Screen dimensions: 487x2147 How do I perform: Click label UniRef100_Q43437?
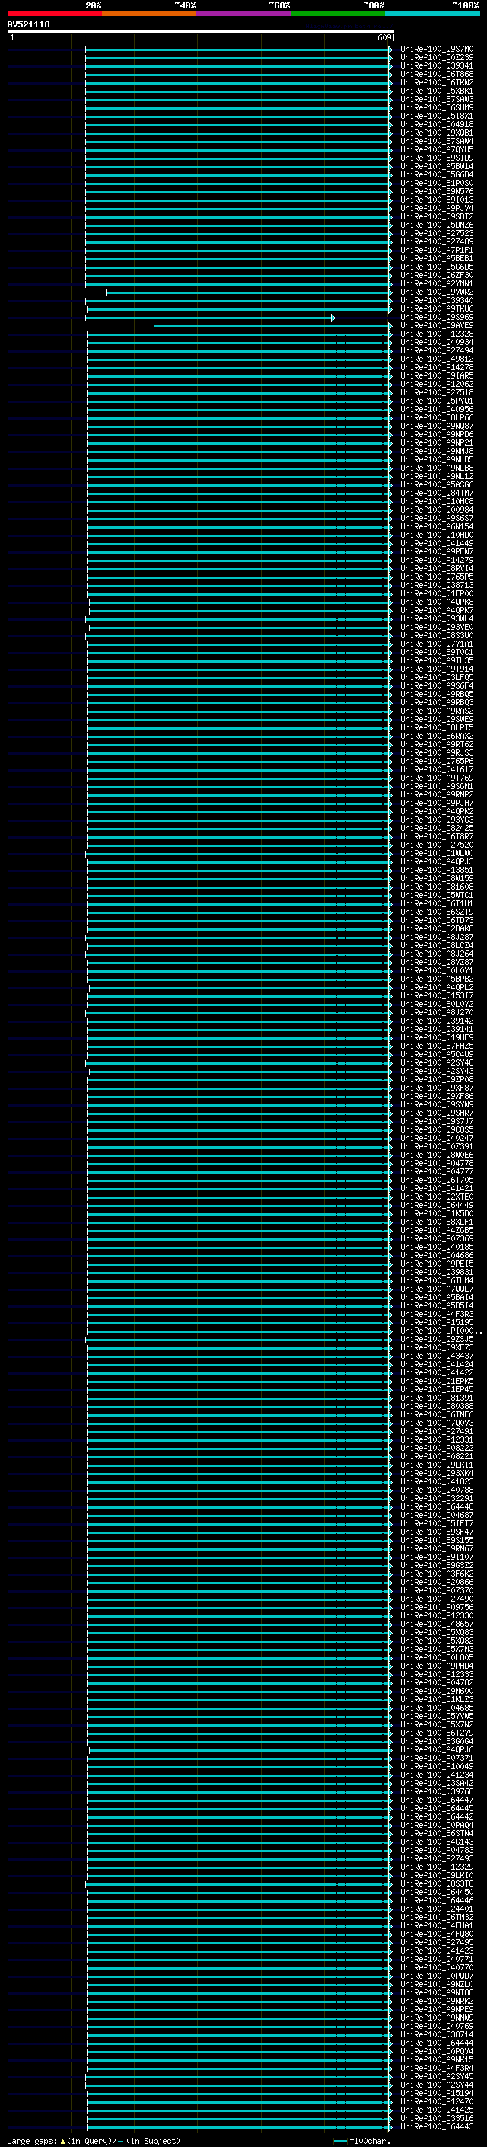[437, 1356]
